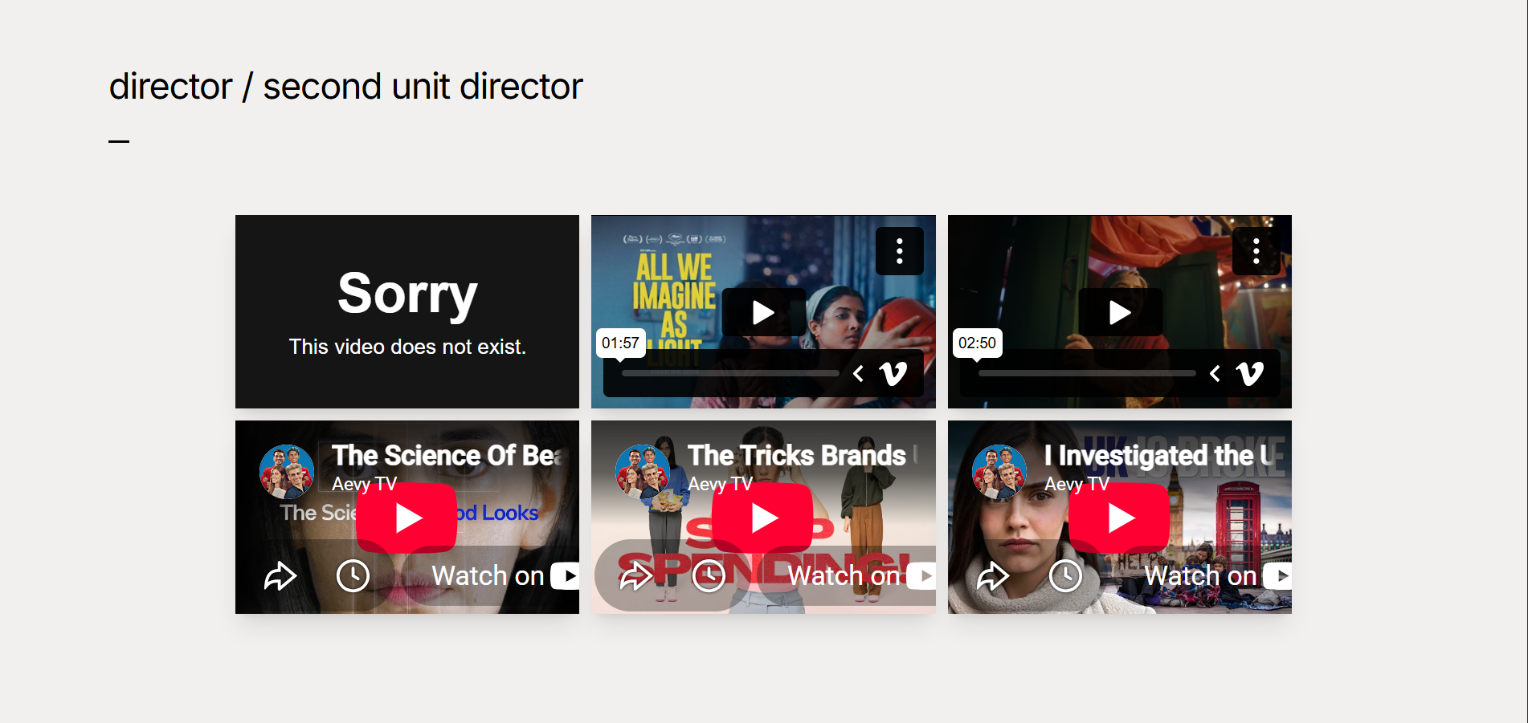
Task: Play the All We Imagine As Light video
Action: click(x=763, y=312)
